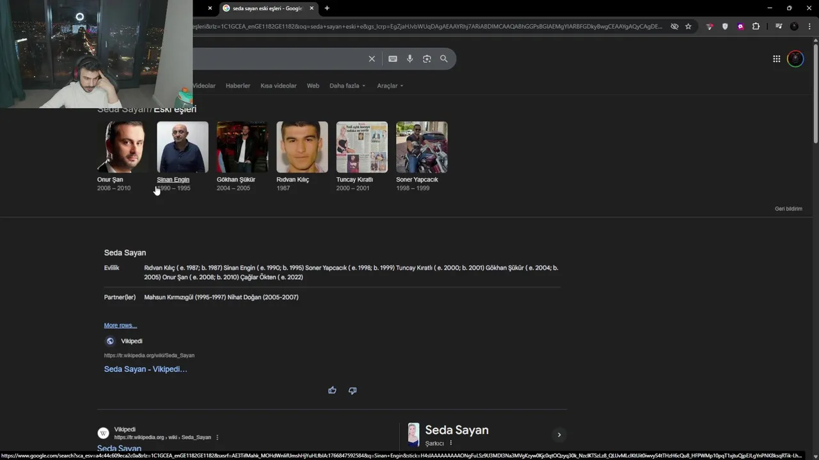The height and width of the screenshot is (460, 819).
Task: Open Soner Yapcacık motorcycle thumbnail
Action: pos(422,147)
